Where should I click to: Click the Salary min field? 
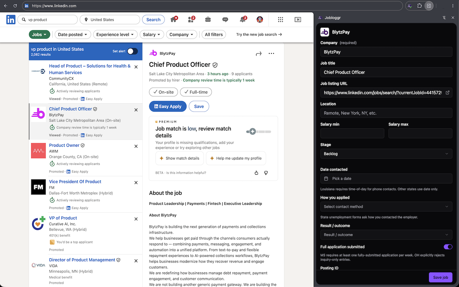click(352, 133)
